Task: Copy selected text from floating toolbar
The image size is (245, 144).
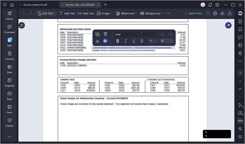Action: (x=97, y=34)
